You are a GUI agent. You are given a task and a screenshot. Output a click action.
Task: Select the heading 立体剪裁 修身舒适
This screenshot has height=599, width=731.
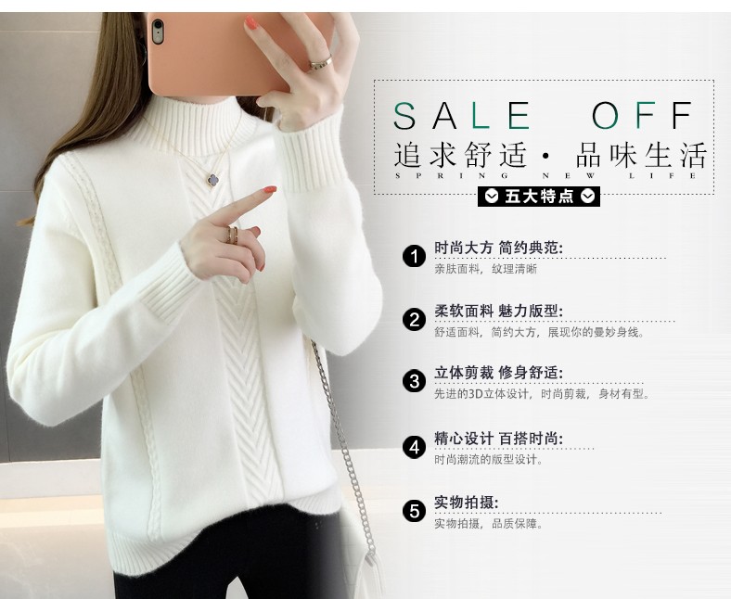[x=498, y=373]
